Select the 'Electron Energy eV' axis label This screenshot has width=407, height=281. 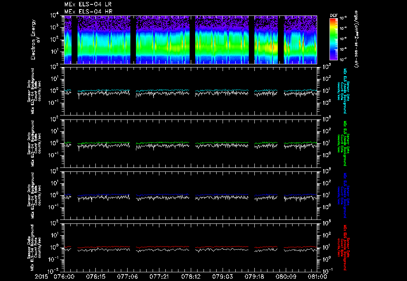(35, 40)
